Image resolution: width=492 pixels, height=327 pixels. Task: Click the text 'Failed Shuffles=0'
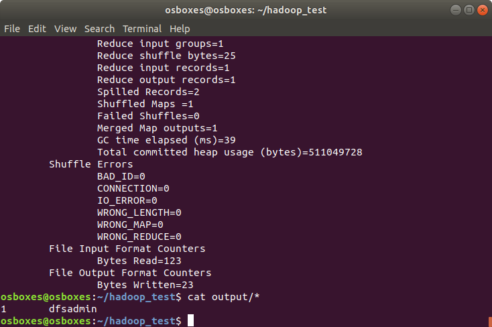(x=148, y=116)
